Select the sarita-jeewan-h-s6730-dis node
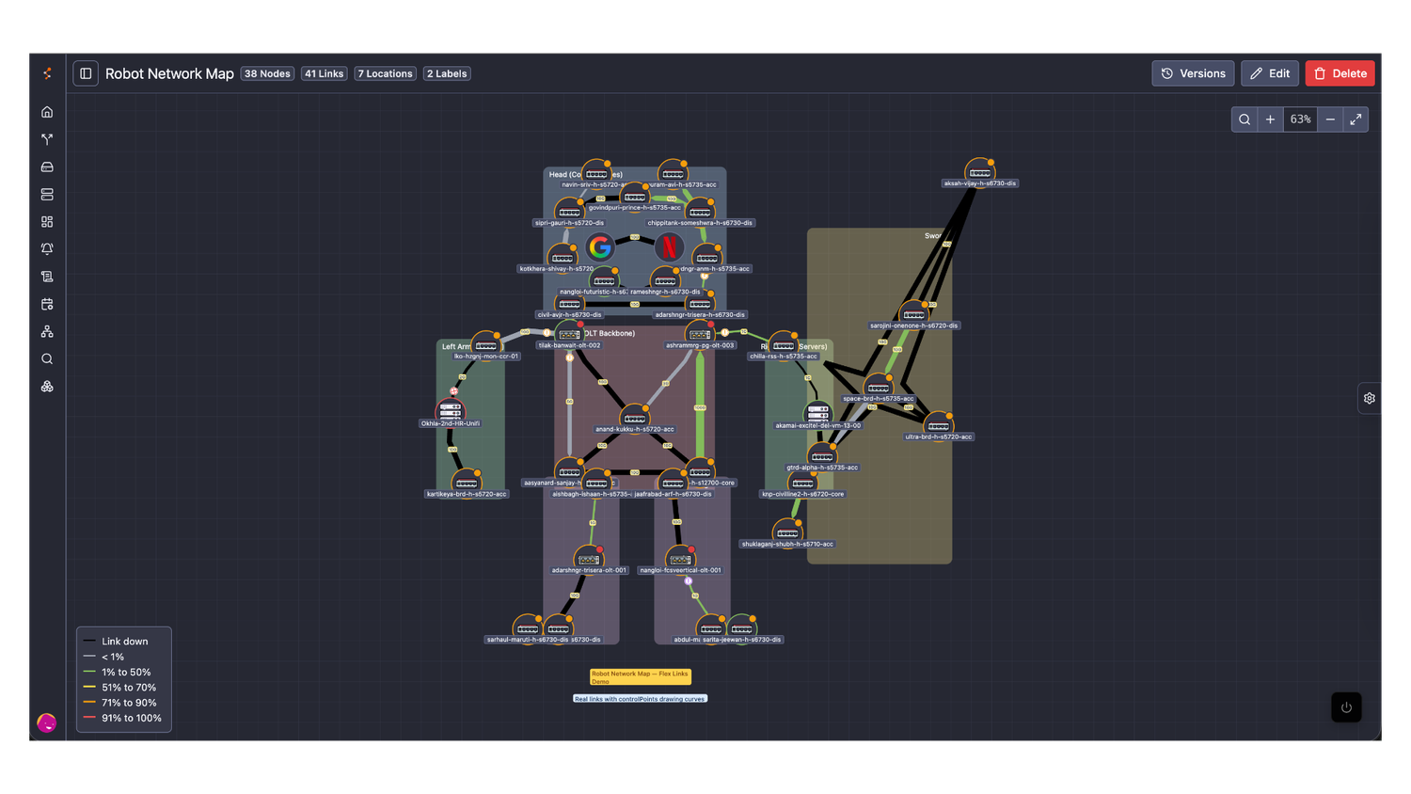This screenshot has height=794, width=1411. click(742, 628)
